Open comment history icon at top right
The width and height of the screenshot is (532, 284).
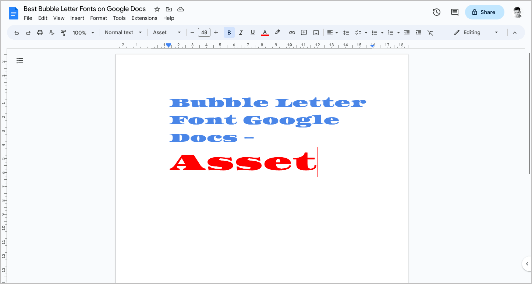click(455, 12)
